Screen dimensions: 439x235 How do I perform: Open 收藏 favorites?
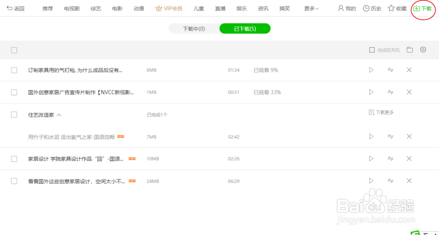coord(397,8)
